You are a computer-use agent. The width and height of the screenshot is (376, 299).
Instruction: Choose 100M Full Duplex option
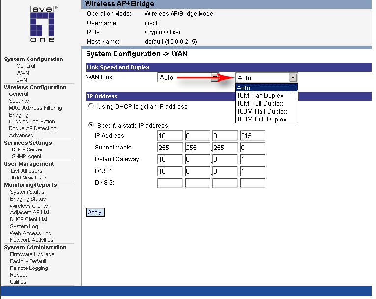267,120
